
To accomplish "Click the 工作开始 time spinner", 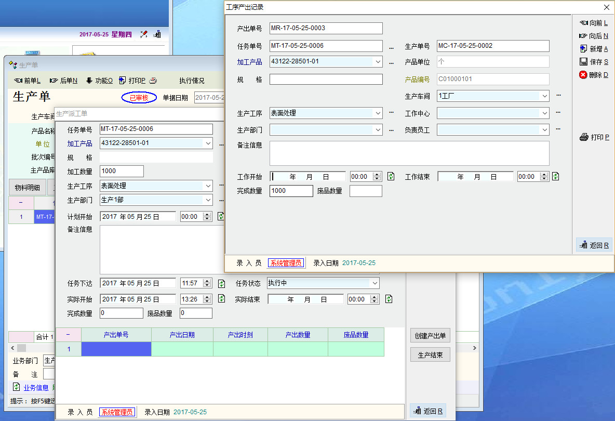I will pos(377,177).
